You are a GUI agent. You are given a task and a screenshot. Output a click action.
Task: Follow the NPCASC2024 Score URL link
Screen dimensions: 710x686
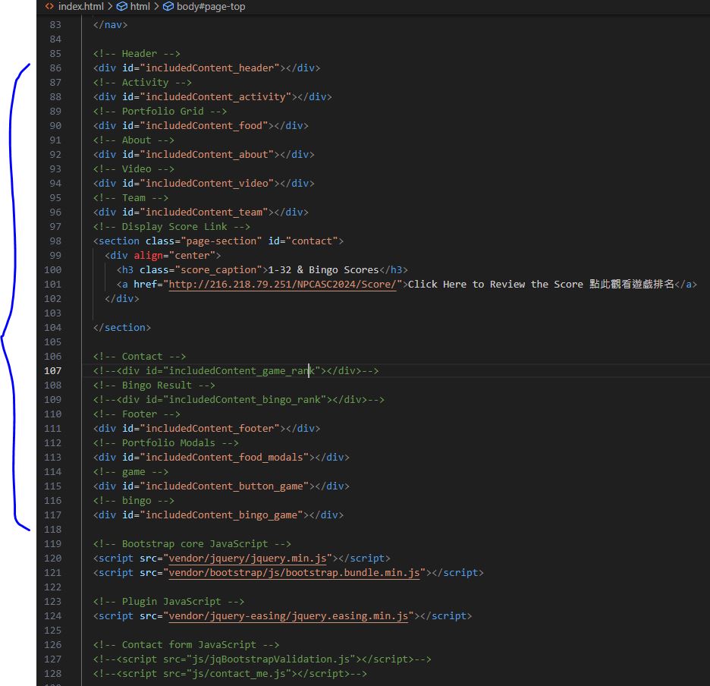point(282,285)
